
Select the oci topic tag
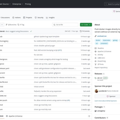97,43
